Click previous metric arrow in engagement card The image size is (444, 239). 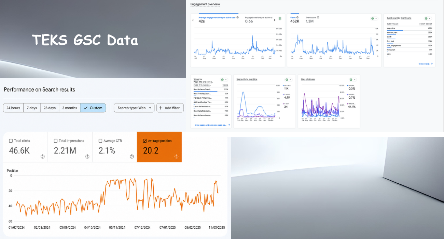click(x=193, y=20)
